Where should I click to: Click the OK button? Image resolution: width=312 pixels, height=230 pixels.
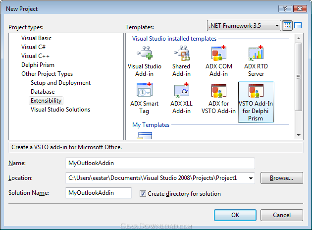235,215
